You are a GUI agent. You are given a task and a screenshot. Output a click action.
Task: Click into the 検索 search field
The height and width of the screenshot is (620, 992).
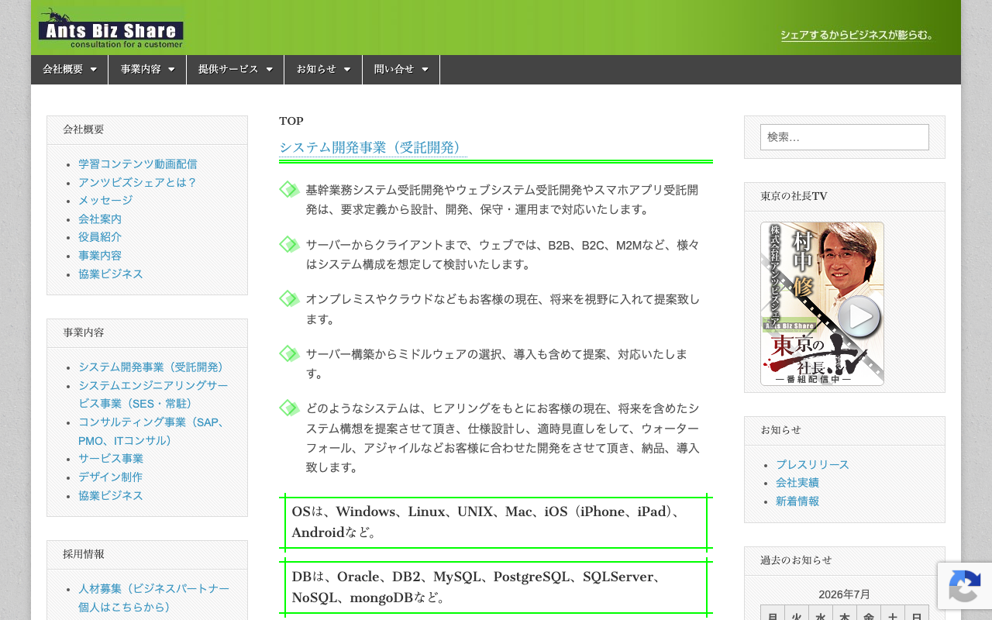point(845,137)
